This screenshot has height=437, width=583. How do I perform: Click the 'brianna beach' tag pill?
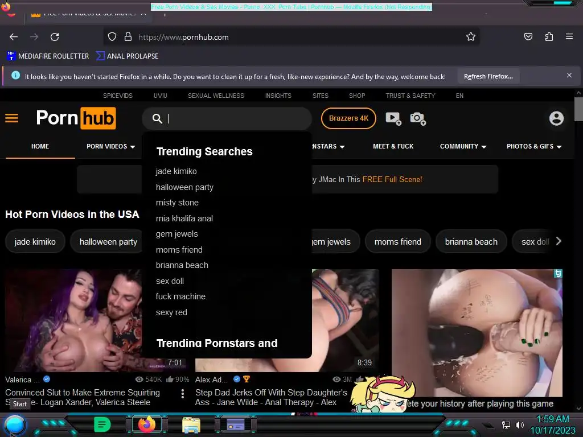point(471,241)
